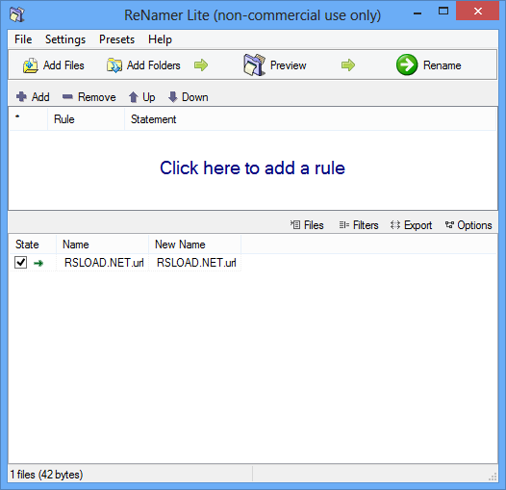Move rule up with Up arrow icon

(x=134, y=97)
